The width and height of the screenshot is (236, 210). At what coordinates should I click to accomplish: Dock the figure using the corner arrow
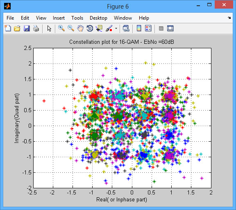coord(229,18)
